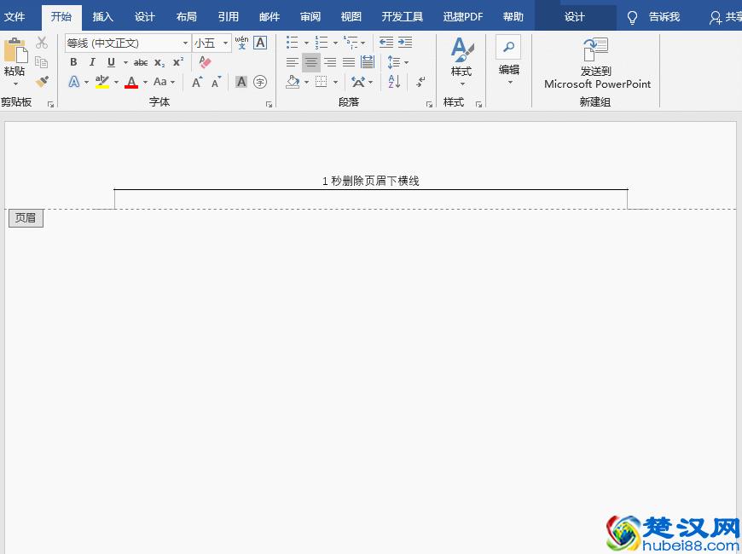
Task: Apply bold formatting to text
Action: tap(73, 62)
